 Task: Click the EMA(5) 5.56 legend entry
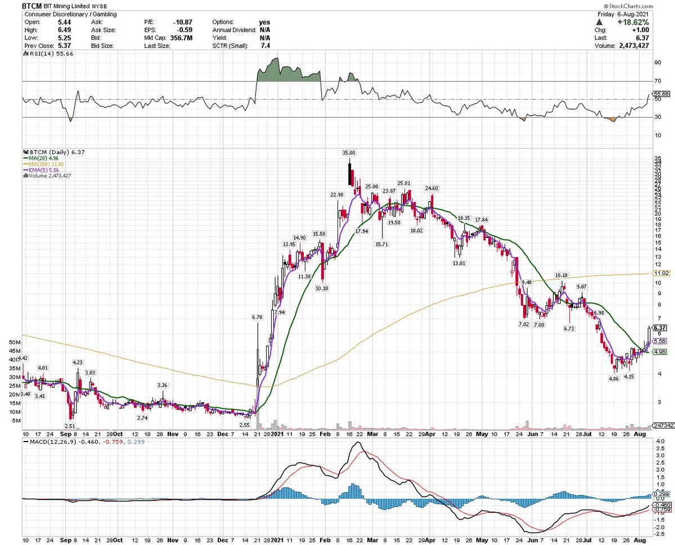[41, 170]
